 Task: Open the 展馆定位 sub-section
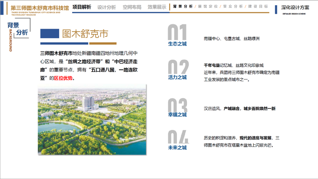(208, 6)
